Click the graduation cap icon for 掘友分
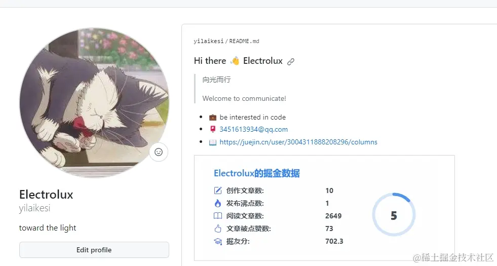This screenshot has width=497, height=266. [x=218, y=241]
